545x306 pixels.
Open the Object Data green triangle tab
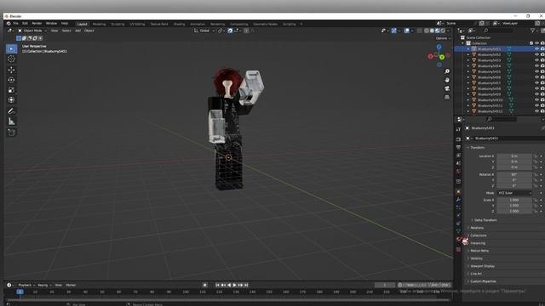pyautogui.click(x=458, y=230)
